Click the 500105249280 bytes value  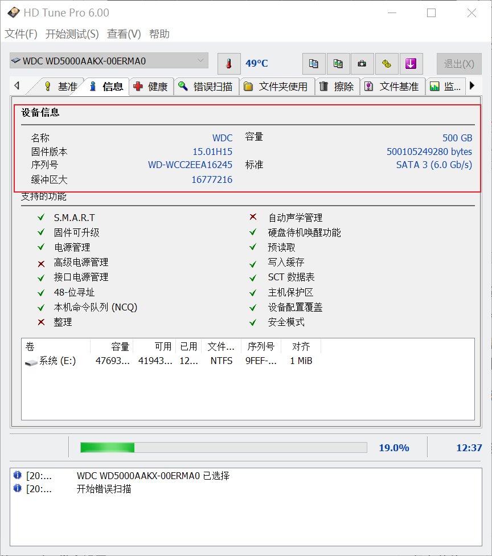[429, 152]
